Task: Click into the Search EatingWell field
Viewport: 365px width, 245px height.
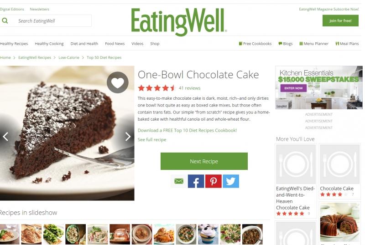Action: (46, 20)
